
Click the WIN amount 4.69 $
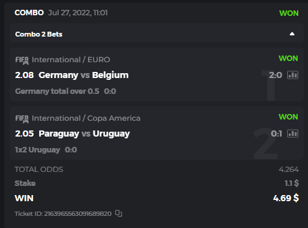point(286,198)
